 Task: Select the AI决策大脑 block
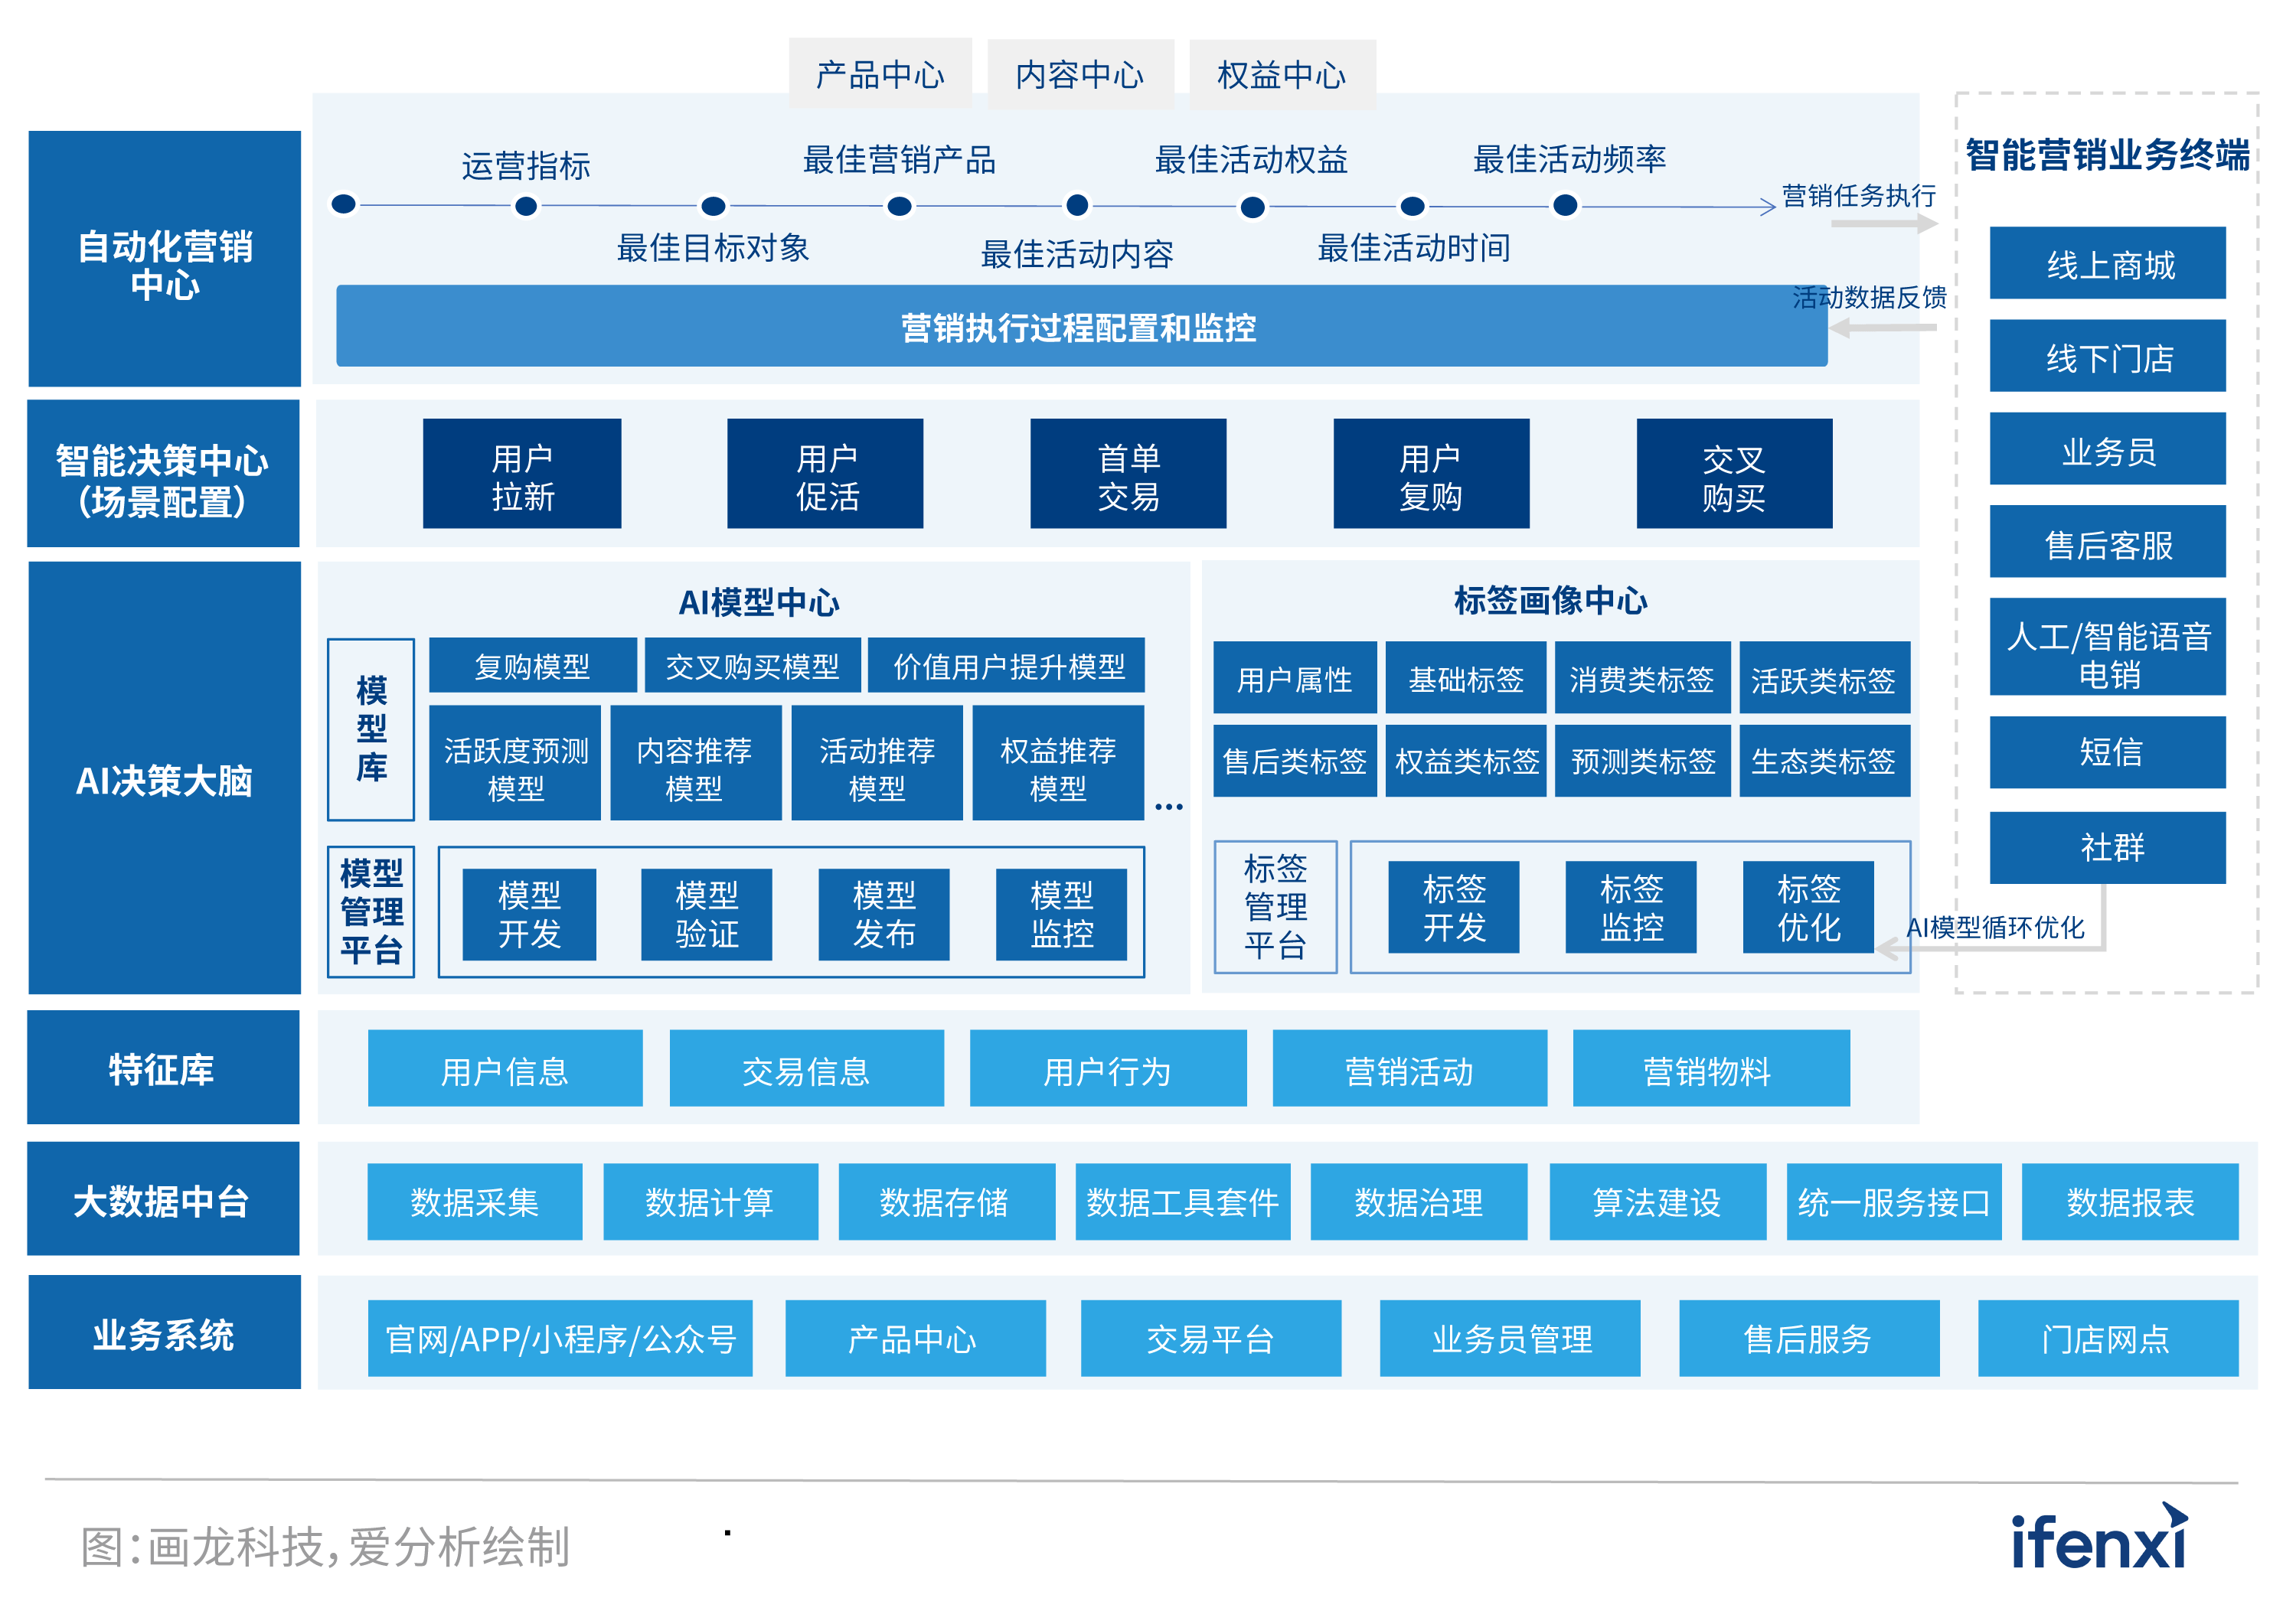coord(164,777)
